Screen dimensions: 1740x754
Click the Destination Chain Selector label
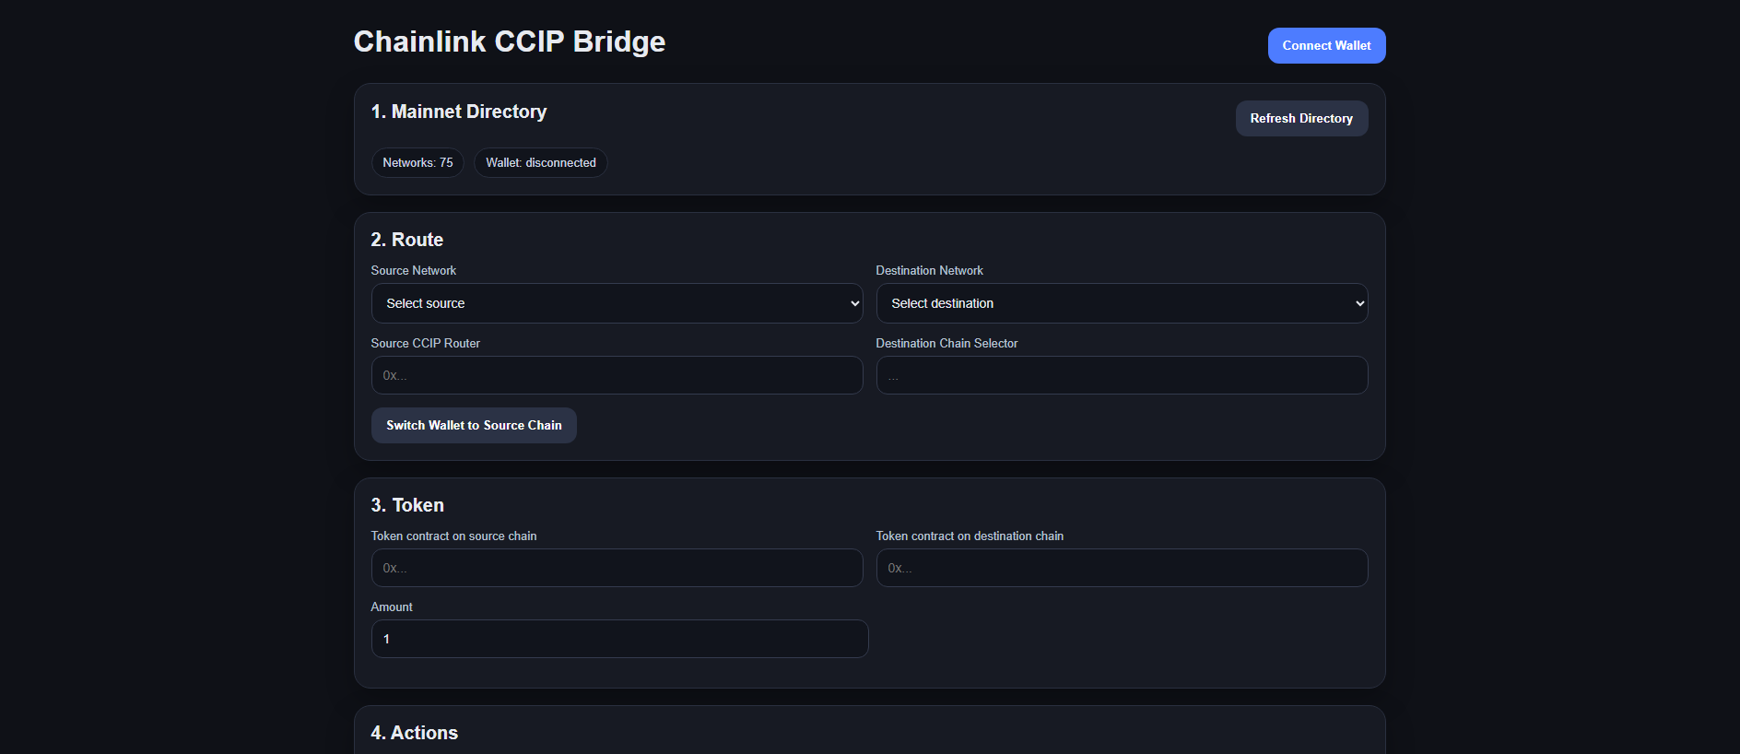[946, 343]
